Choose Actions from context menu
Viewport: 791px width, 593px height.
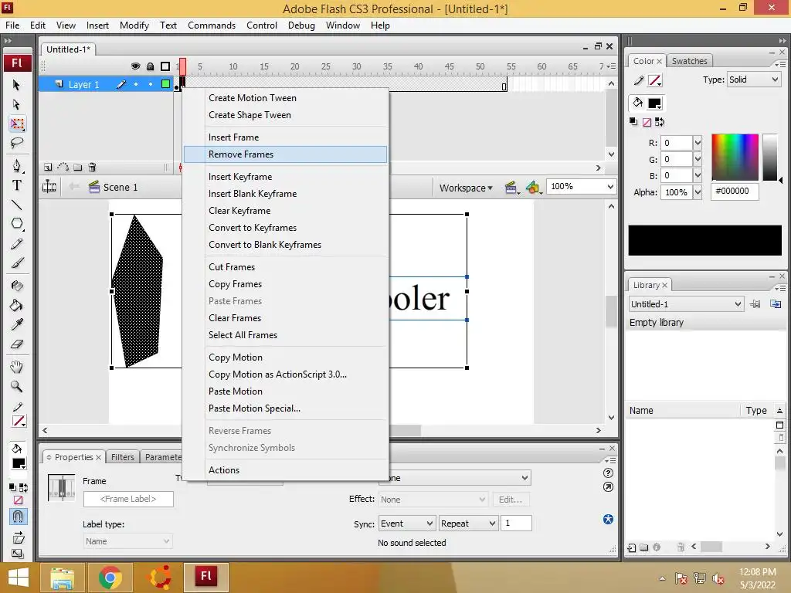[x=285, y=470]
